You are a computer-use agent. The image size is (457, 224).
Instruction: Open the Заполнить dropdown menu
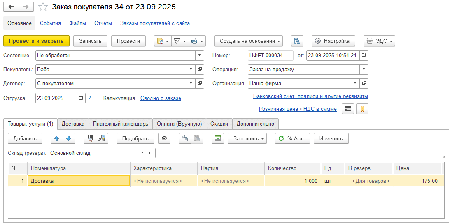pyautogui.click(x=247, y=138)
